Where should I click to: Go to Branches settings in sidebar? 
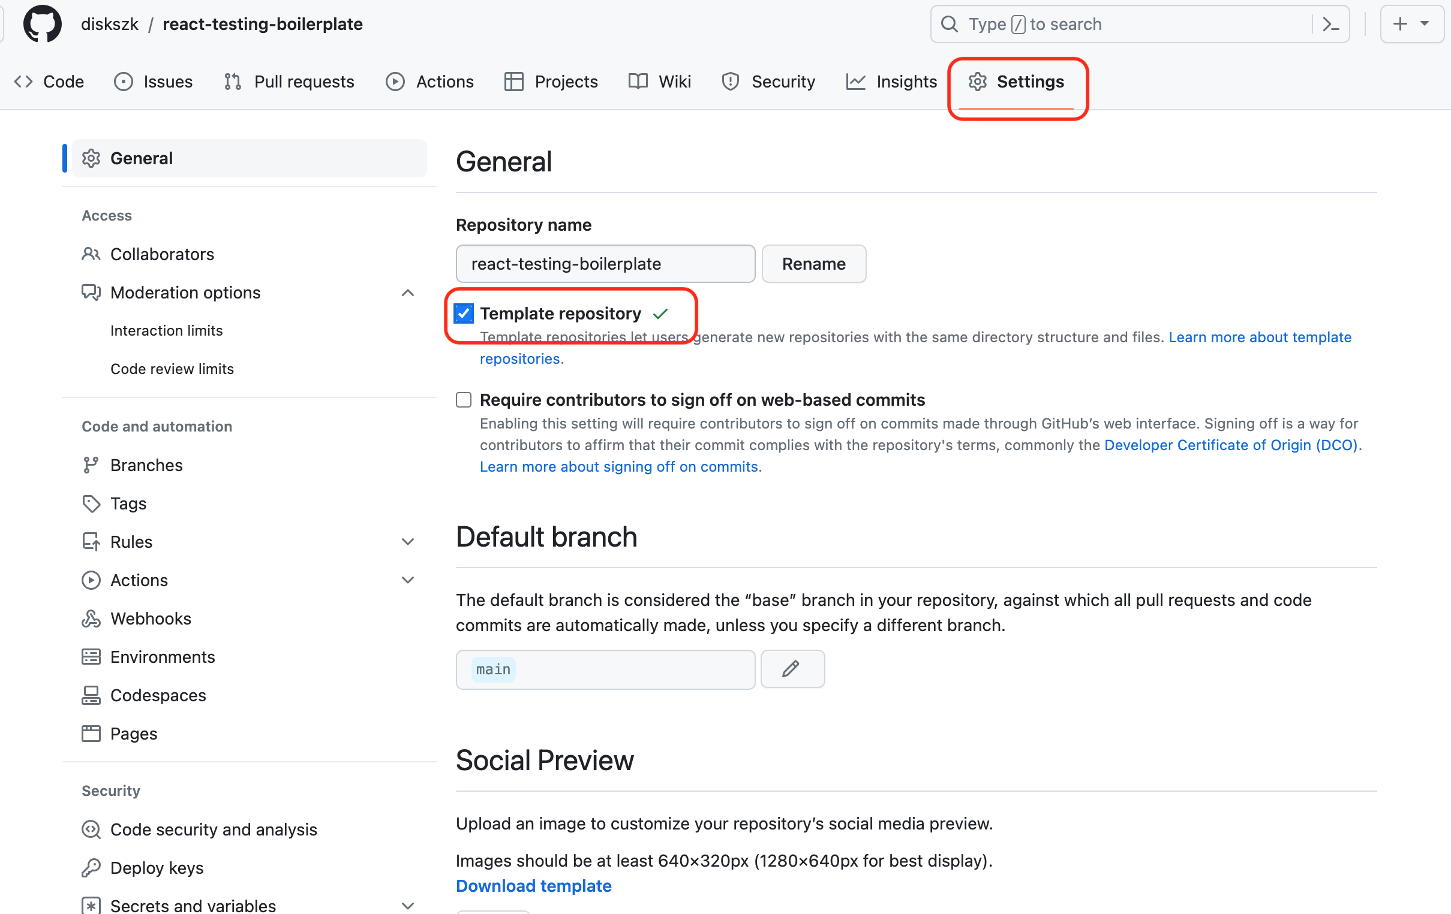tap(146, 465)
